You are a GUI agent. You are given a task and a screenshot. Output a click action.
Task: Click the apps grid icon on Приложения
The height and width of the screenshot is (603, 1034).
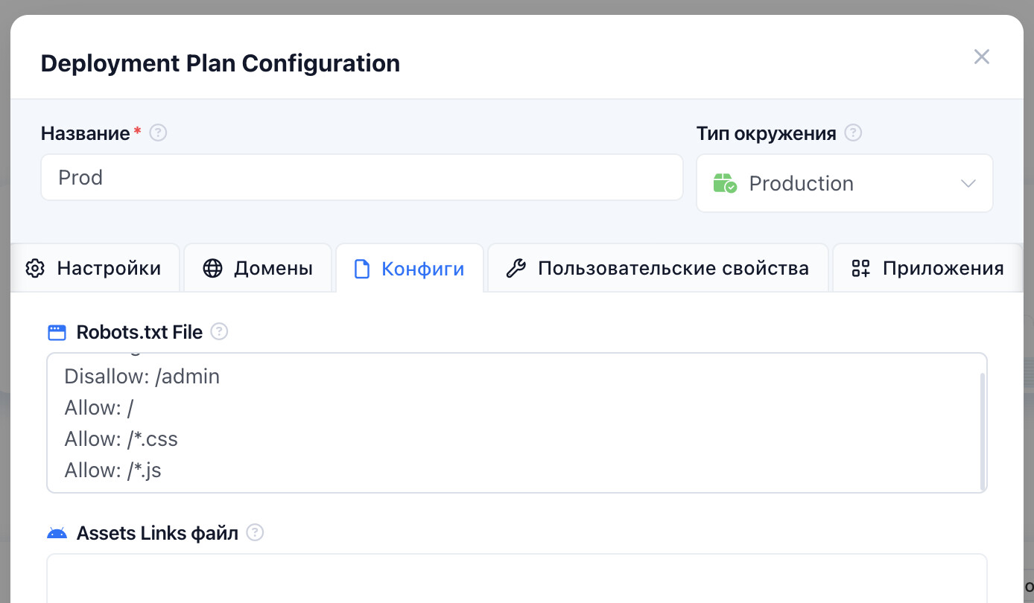coord(861,268)
